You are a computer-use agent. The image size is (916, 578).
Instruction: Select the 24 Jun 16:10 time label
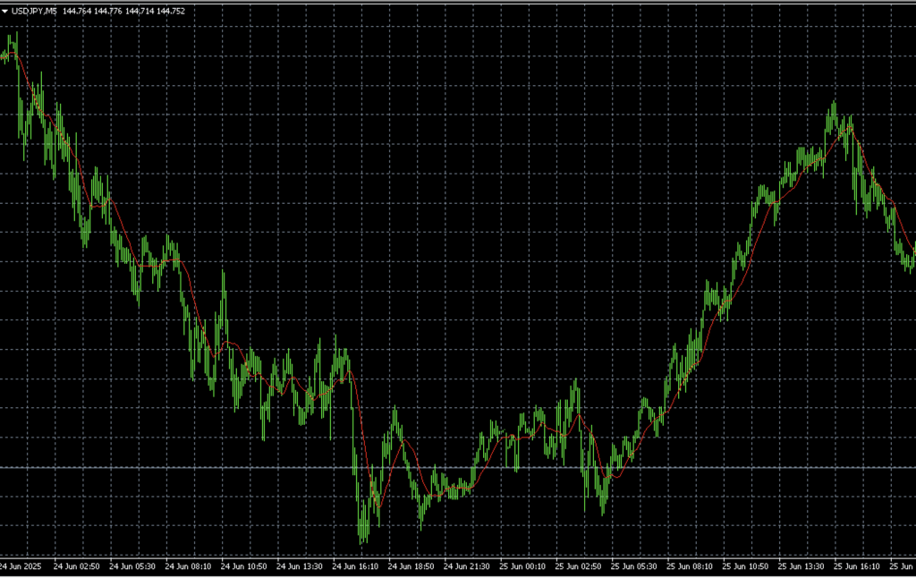[354, 566]
